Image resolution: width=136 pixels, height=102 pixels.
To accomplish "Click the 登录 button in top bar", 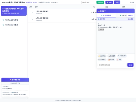I will click(x=117, y=2).
